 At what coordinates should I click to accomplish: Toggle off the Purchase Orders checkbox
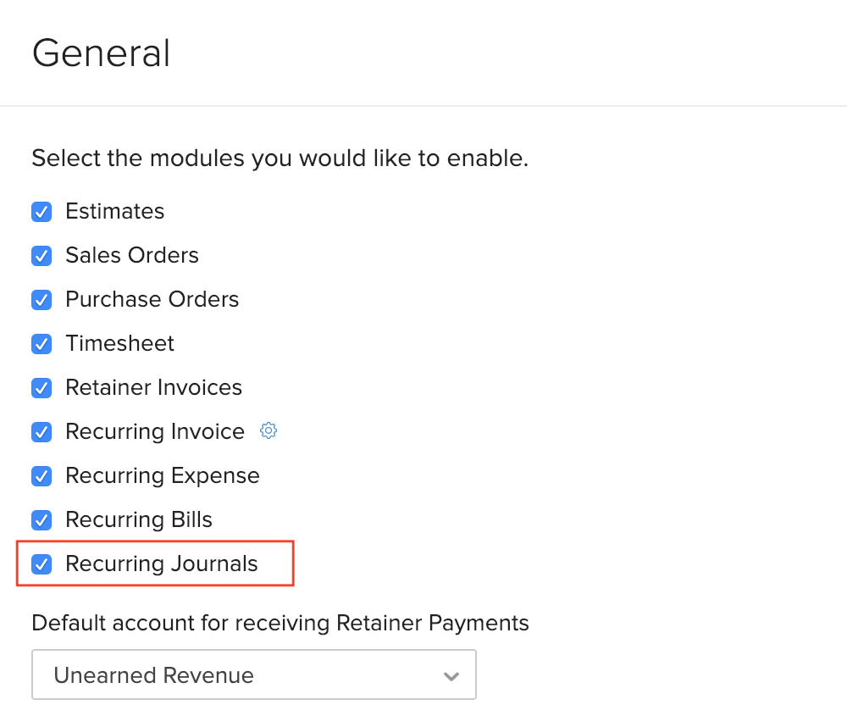point(41,300)
